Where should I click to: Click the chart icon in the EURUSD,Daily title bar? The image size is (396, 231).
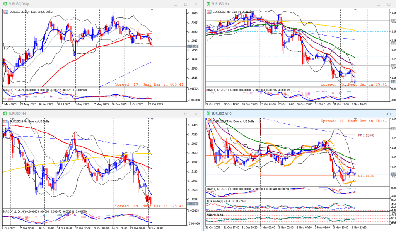tap(5, 4)
